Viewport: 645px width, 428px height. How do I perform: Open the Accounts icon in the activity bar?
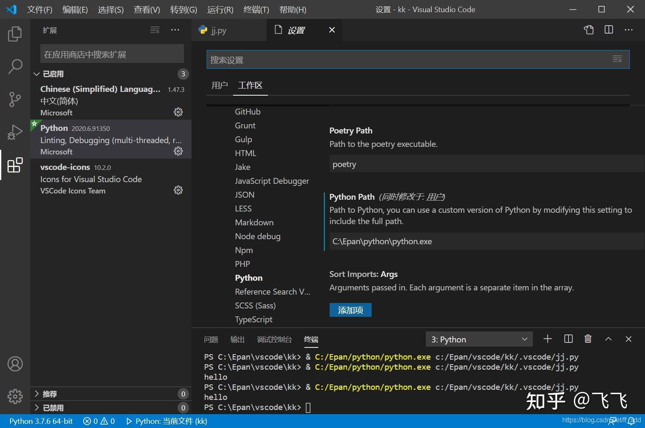tap(15, 364)
